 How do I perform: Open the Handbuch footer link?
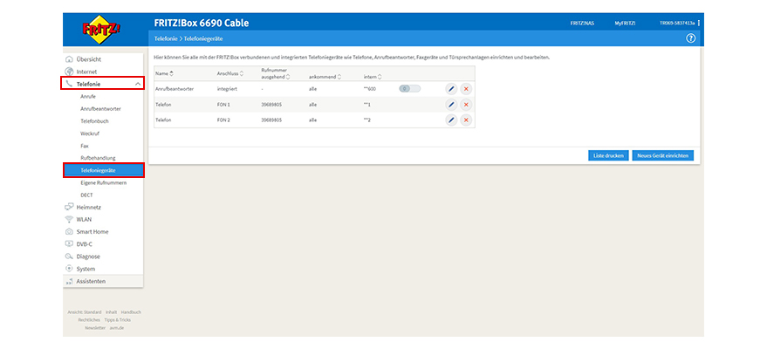click(131, 311)
